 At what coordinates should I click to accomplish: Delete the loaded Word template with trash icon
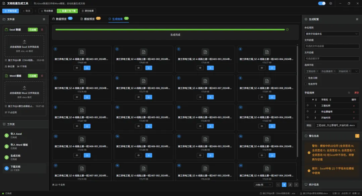pos(42,76)
